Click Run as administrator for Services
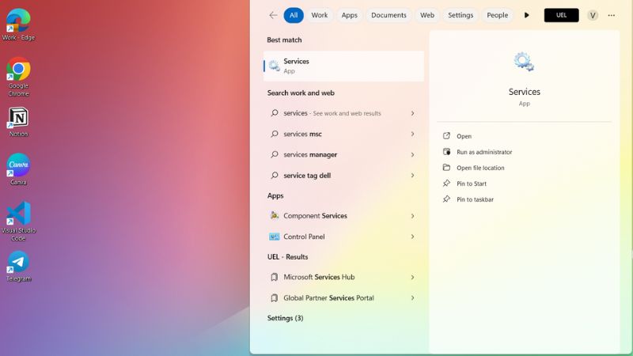Screen dimensions: 633x356 tap(483, 152)
